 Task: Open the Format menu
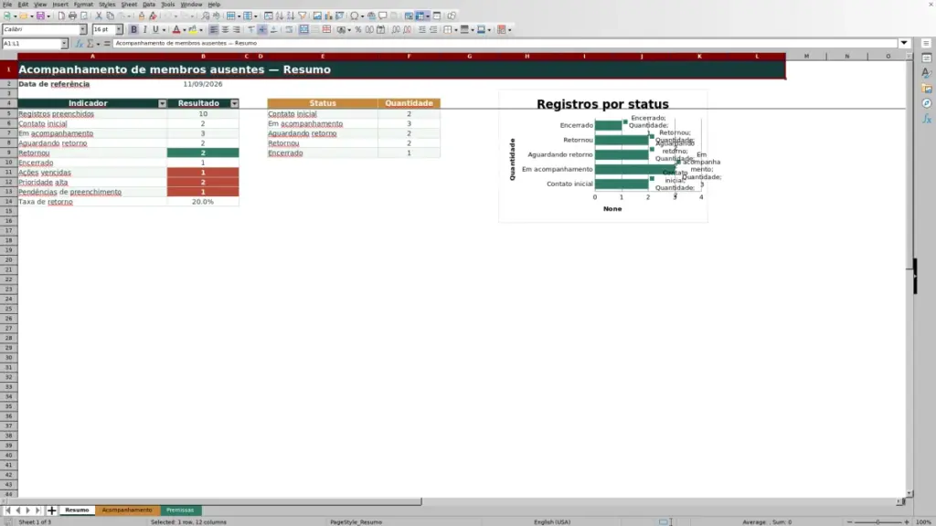tap(83, 5)
